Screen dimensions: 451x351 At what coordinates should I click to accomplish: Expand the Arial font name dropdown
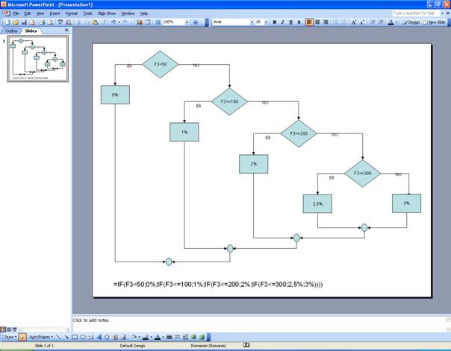249,22
